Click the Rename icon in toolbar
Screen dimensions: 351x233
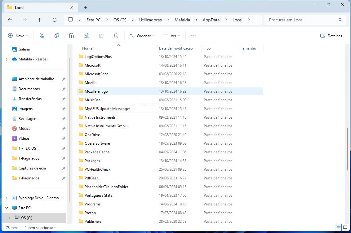87,36
